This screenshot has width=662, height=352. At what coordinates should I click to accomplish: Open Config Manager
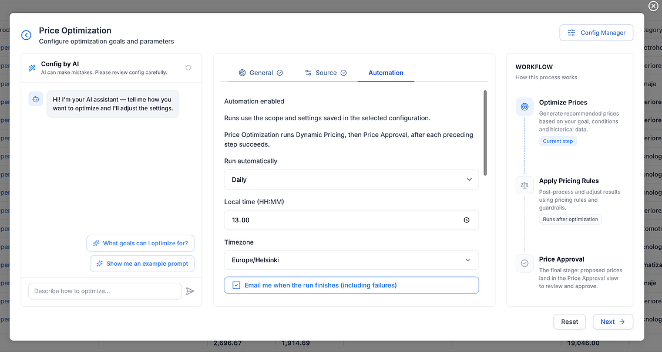point(596,32)
